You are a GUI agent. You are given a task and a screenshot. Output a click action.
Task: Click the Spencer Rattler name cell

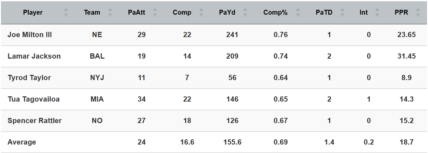35,121
